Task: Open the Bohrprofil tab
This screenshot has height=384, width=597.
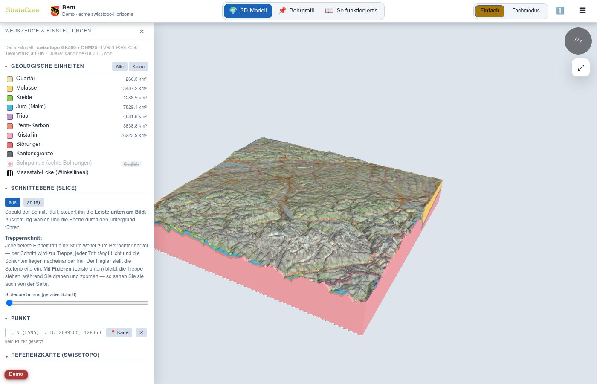Action: tap(296, 11)
